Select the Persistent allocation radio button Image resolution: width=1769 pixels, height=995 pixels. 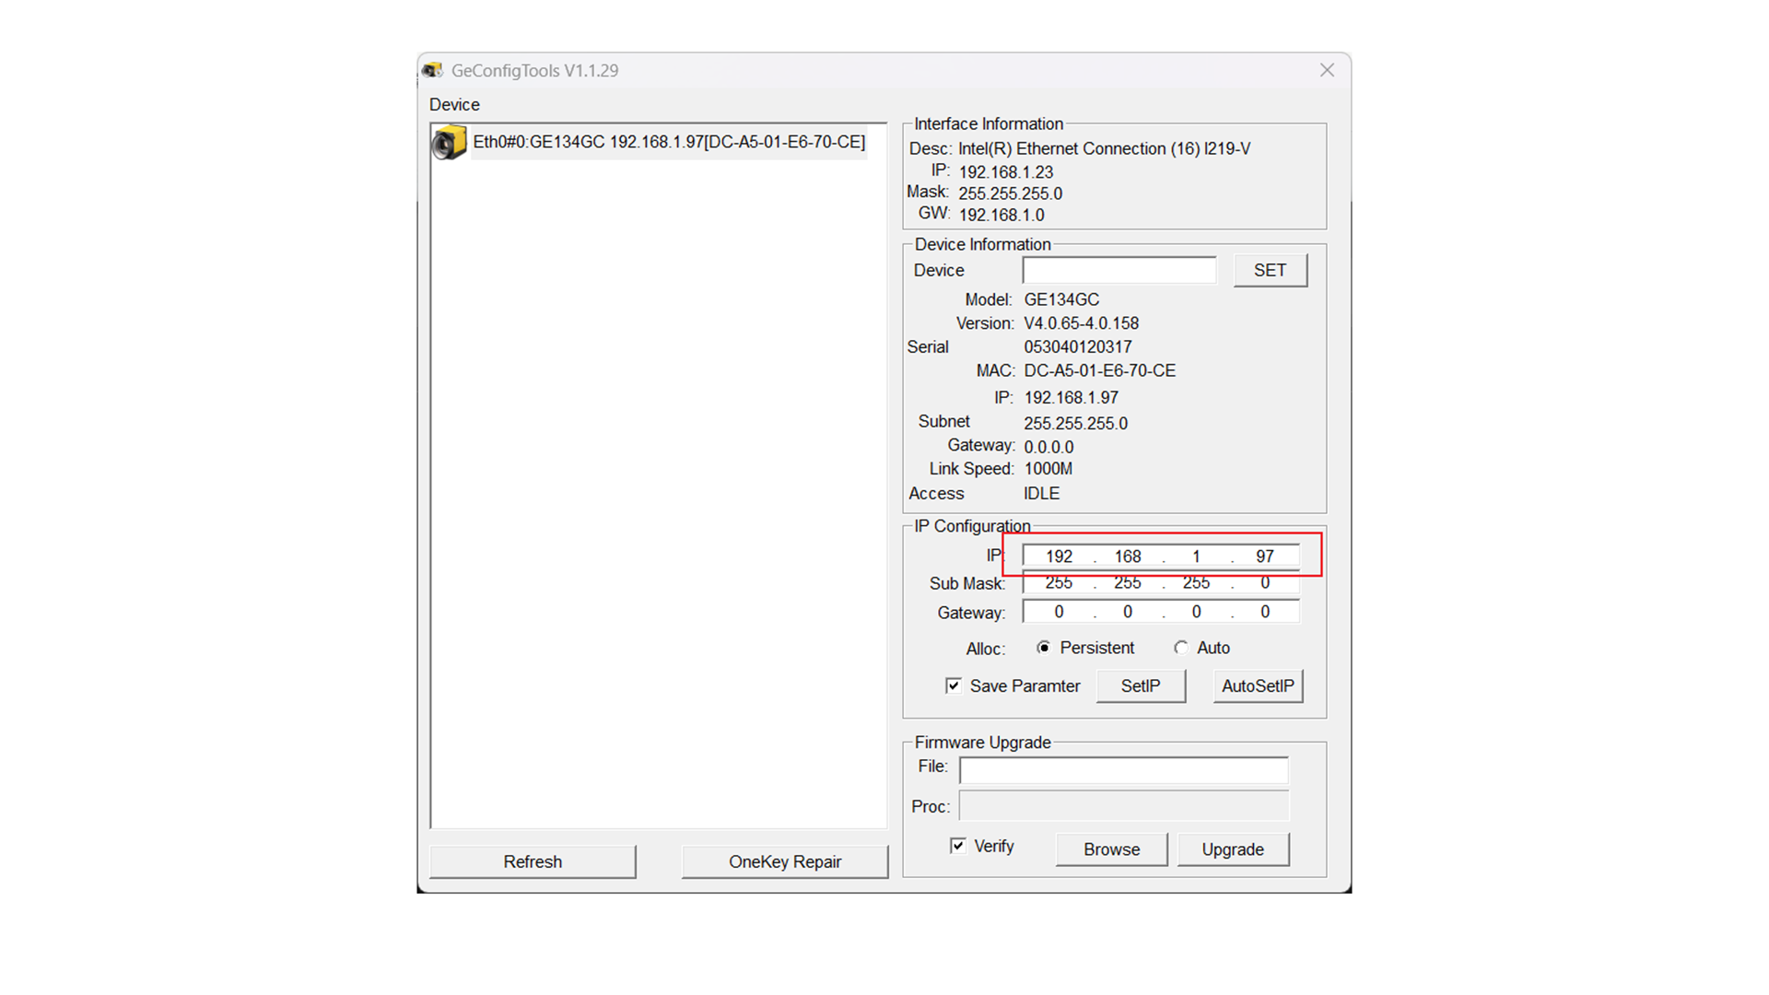[1044, 648]
